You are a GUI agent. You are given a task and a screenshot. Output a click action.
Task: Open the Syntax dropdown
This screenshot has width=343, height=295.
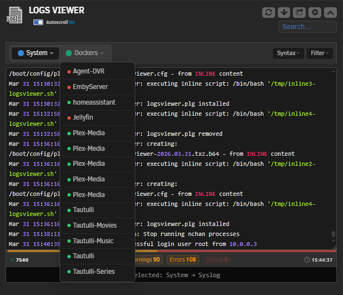[x=288, y=53]
